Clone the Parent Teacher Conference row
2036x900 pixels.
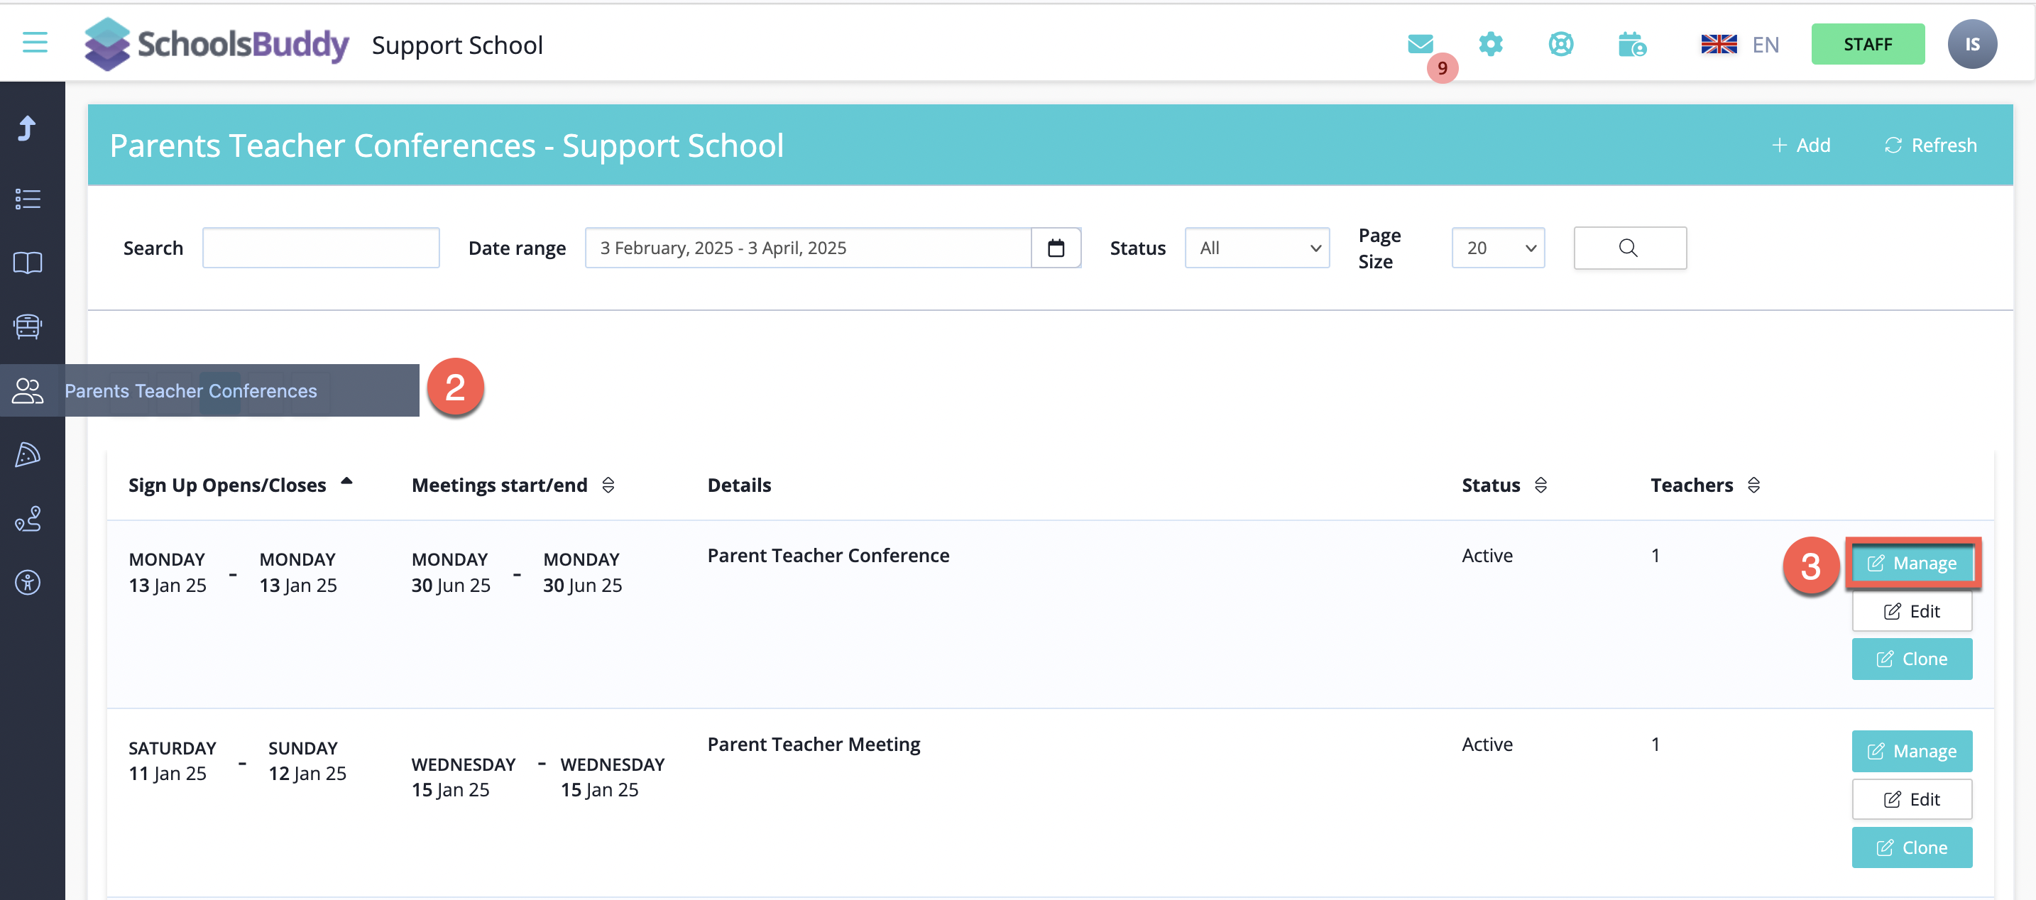click(x=1911, y=659)
